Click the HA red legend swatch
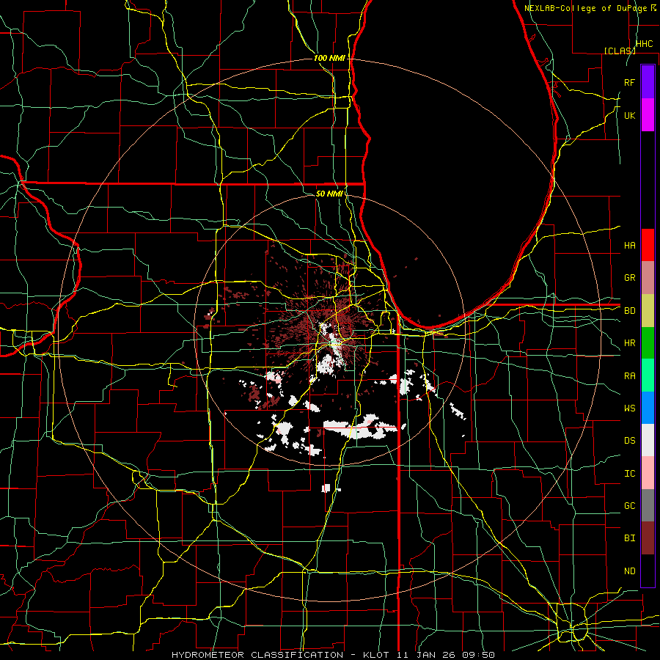Image resolution: width=660 pixels, height=660 pixels. [x=648, y=245]
